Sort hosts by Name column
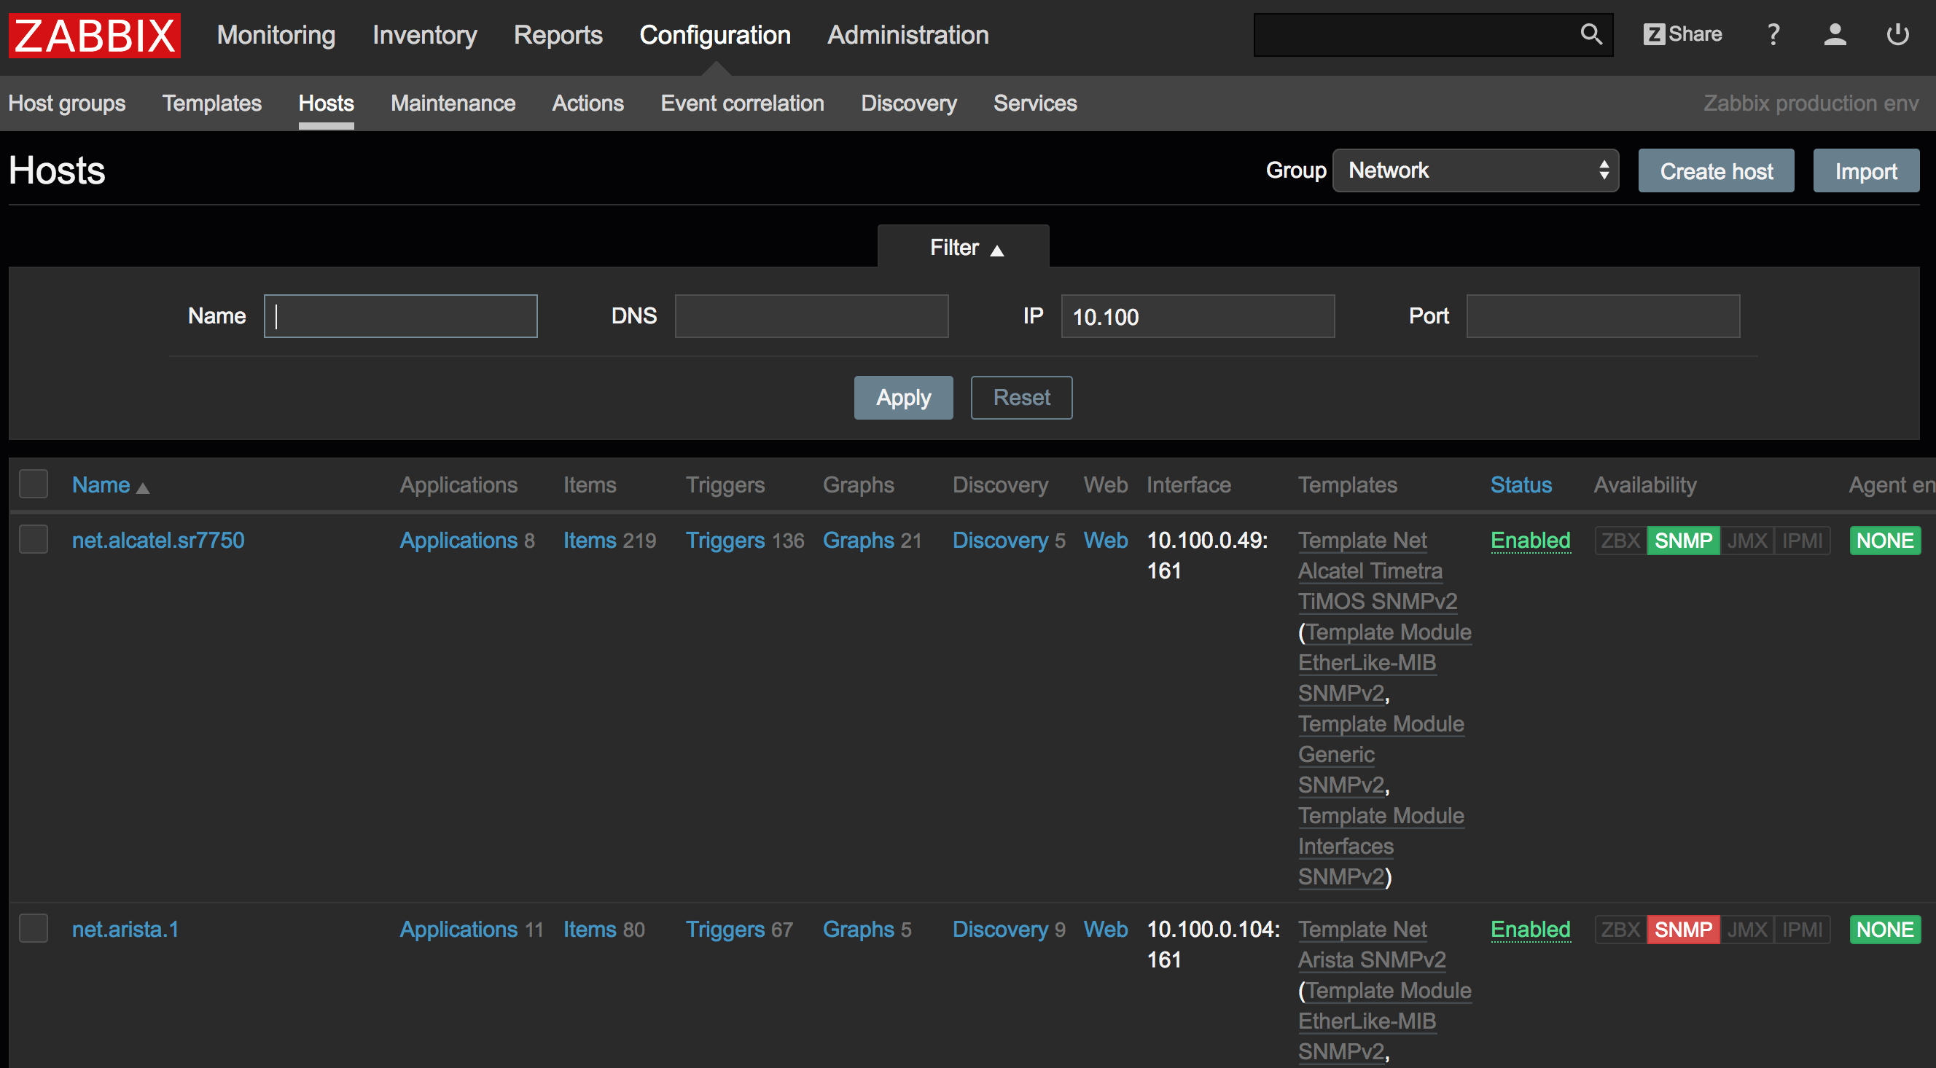 click(101, 485)
